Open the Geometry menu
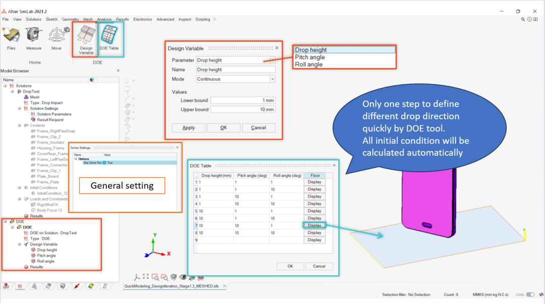The image size is (545, 304). 70,19
